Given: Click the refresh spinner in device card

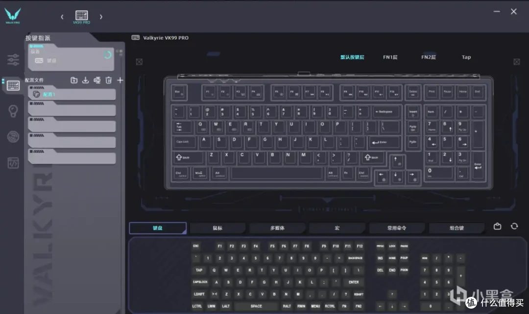Looking at the screenshot, I should 108,55.
